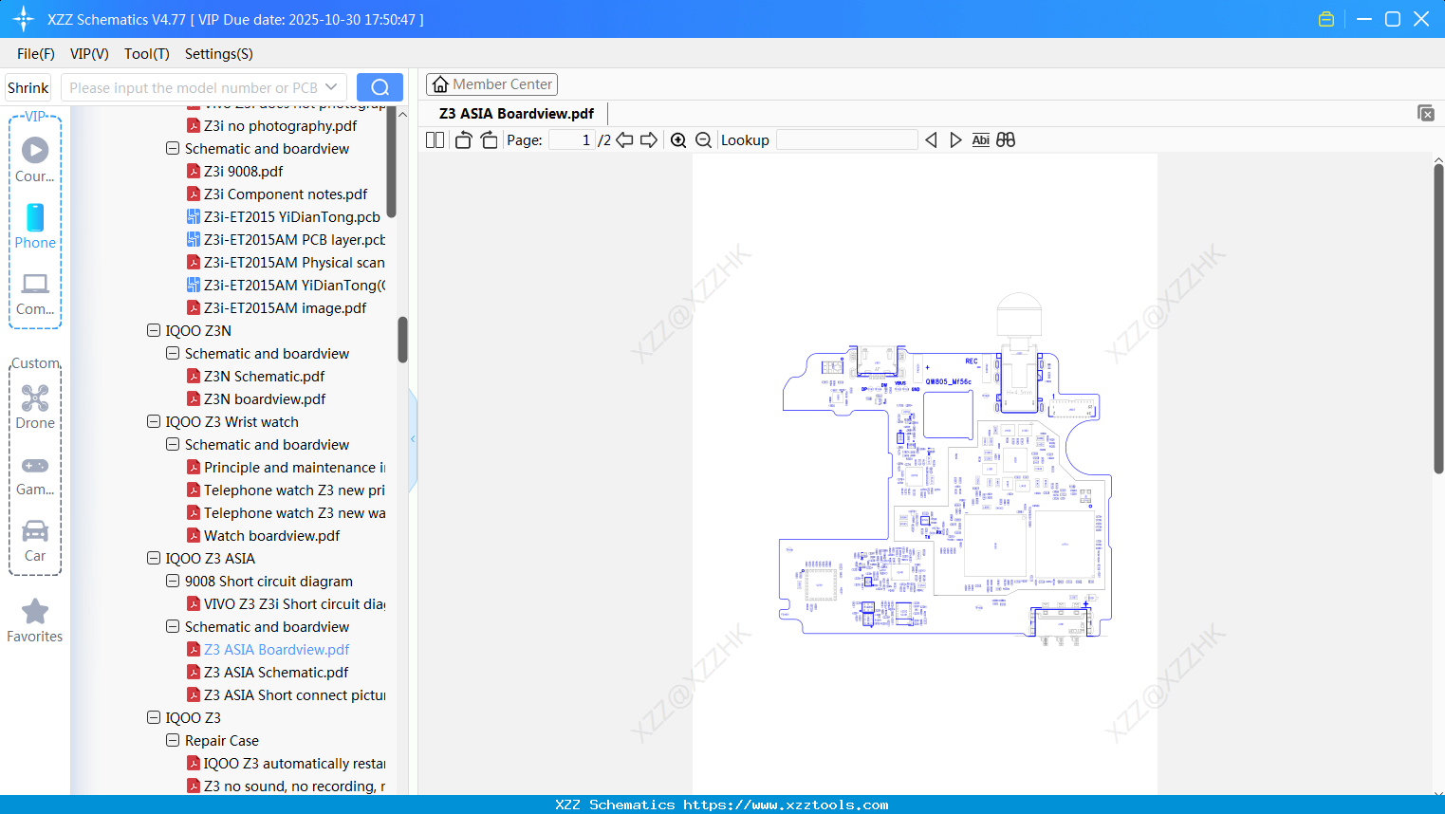Open Z3i-ET2015AM PCB layer file

[286, 240]
